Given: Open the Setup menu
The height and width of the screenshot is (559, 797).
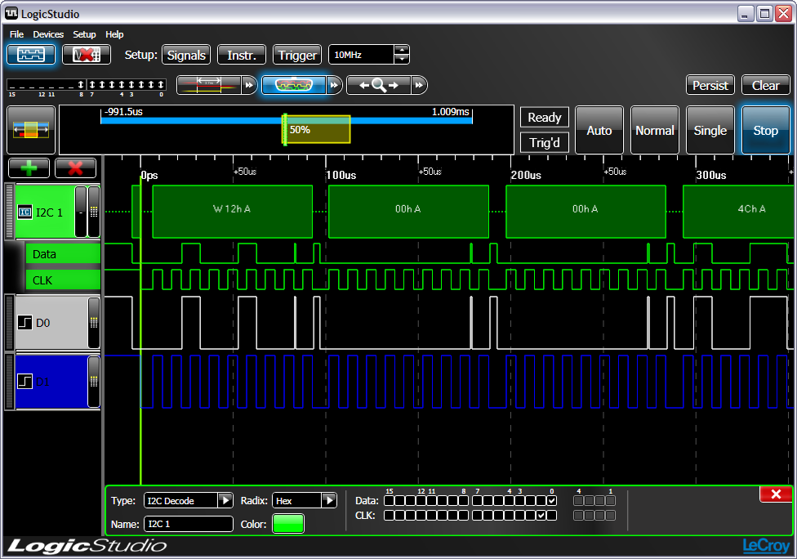Looking at the screenshot, I should [84, 34].
